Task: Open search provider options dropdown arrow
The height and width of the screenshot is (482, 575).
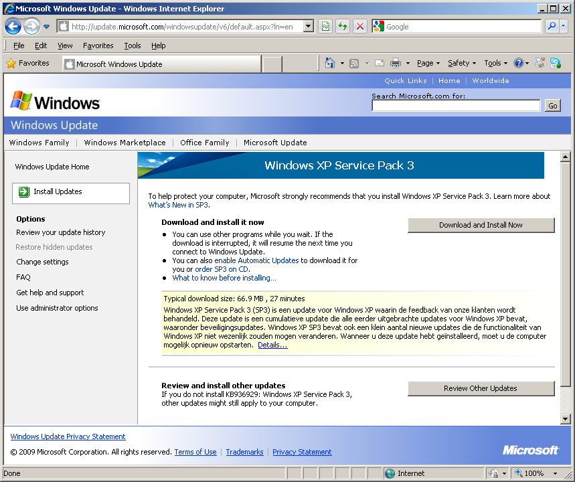Action: click(564, 26)
